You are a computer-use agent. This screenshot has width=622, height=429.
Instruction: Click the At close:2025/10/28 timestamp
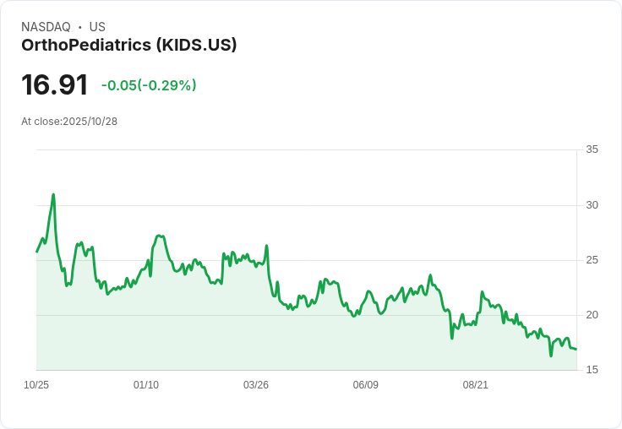tap(69, 122)
